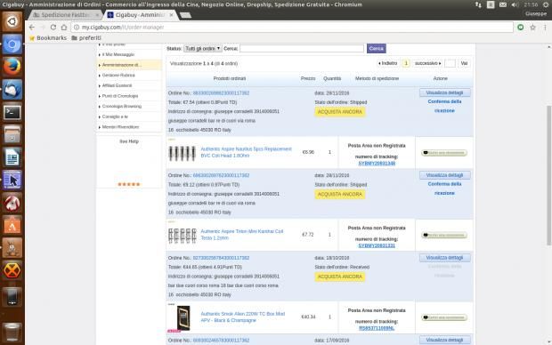Screen dimensions: 552x345
Task: Open Il Mio Messaggio in the sidebar
Action: coord(118,54)
